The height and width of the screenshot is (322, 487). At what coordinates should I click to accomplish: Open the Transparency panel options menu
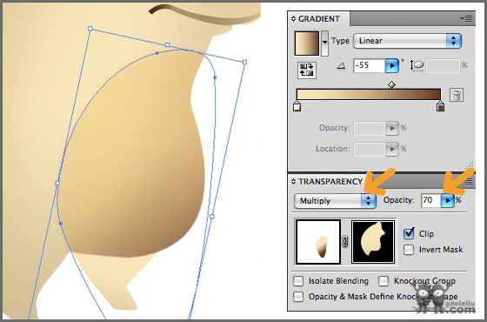point(470,182)
